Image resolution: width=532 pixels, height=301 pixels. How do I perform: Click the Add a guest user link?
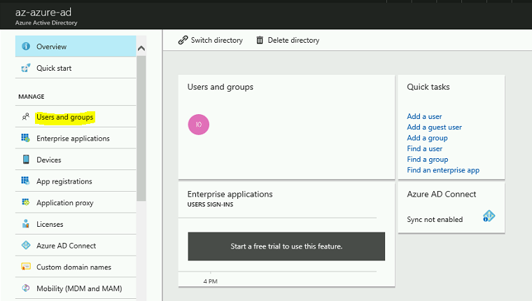point(434,127)
